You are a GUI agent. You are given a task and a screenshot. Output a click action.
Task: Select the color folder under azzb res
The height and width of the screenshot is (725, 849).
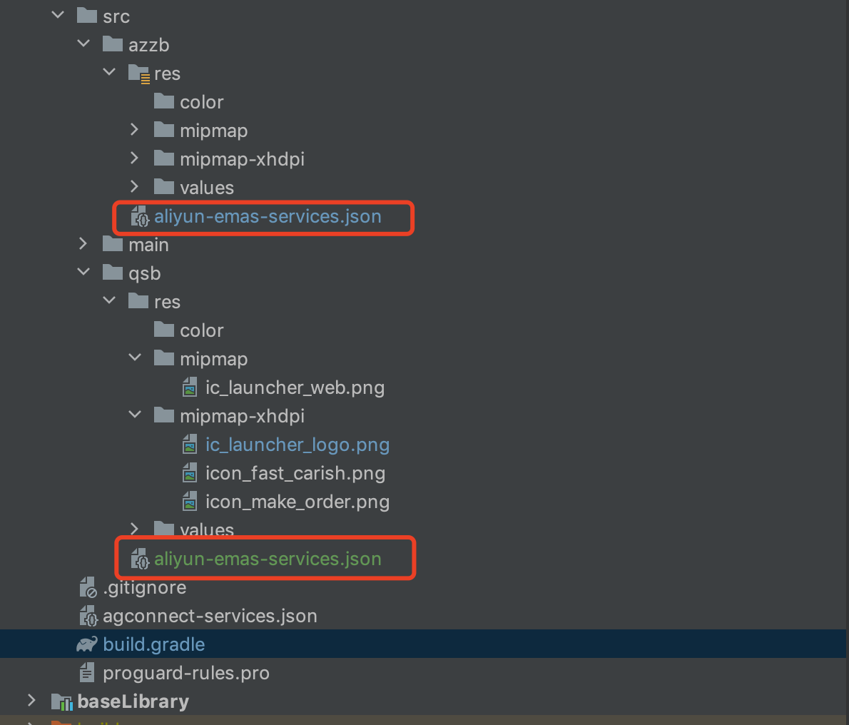[x=201, y=102]
